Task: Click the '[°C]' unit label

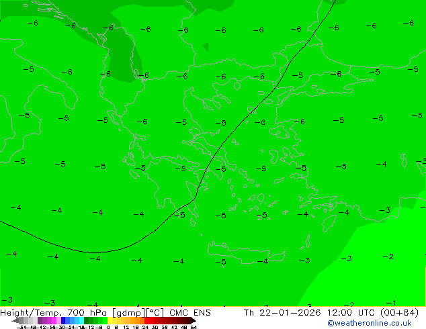Action: point(155,313)
